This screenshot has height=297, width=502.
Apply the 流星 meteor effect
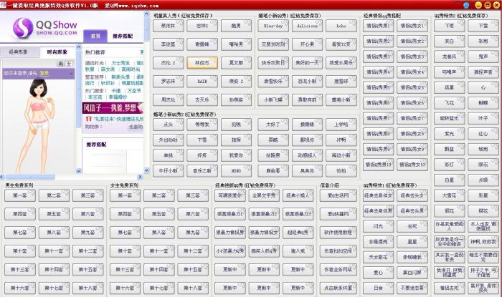tap(449, 87)
